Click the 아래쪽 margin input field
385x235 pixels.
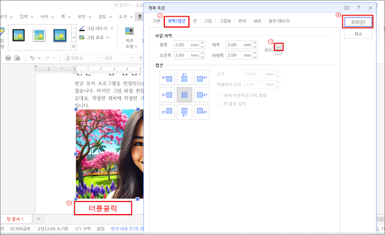pos(239,55)
